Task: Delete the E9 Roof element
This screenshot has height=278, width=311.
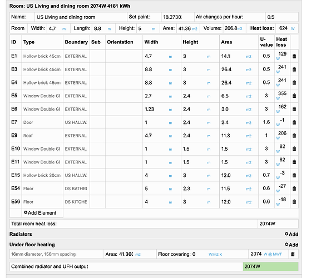Action: click(294, 136)
